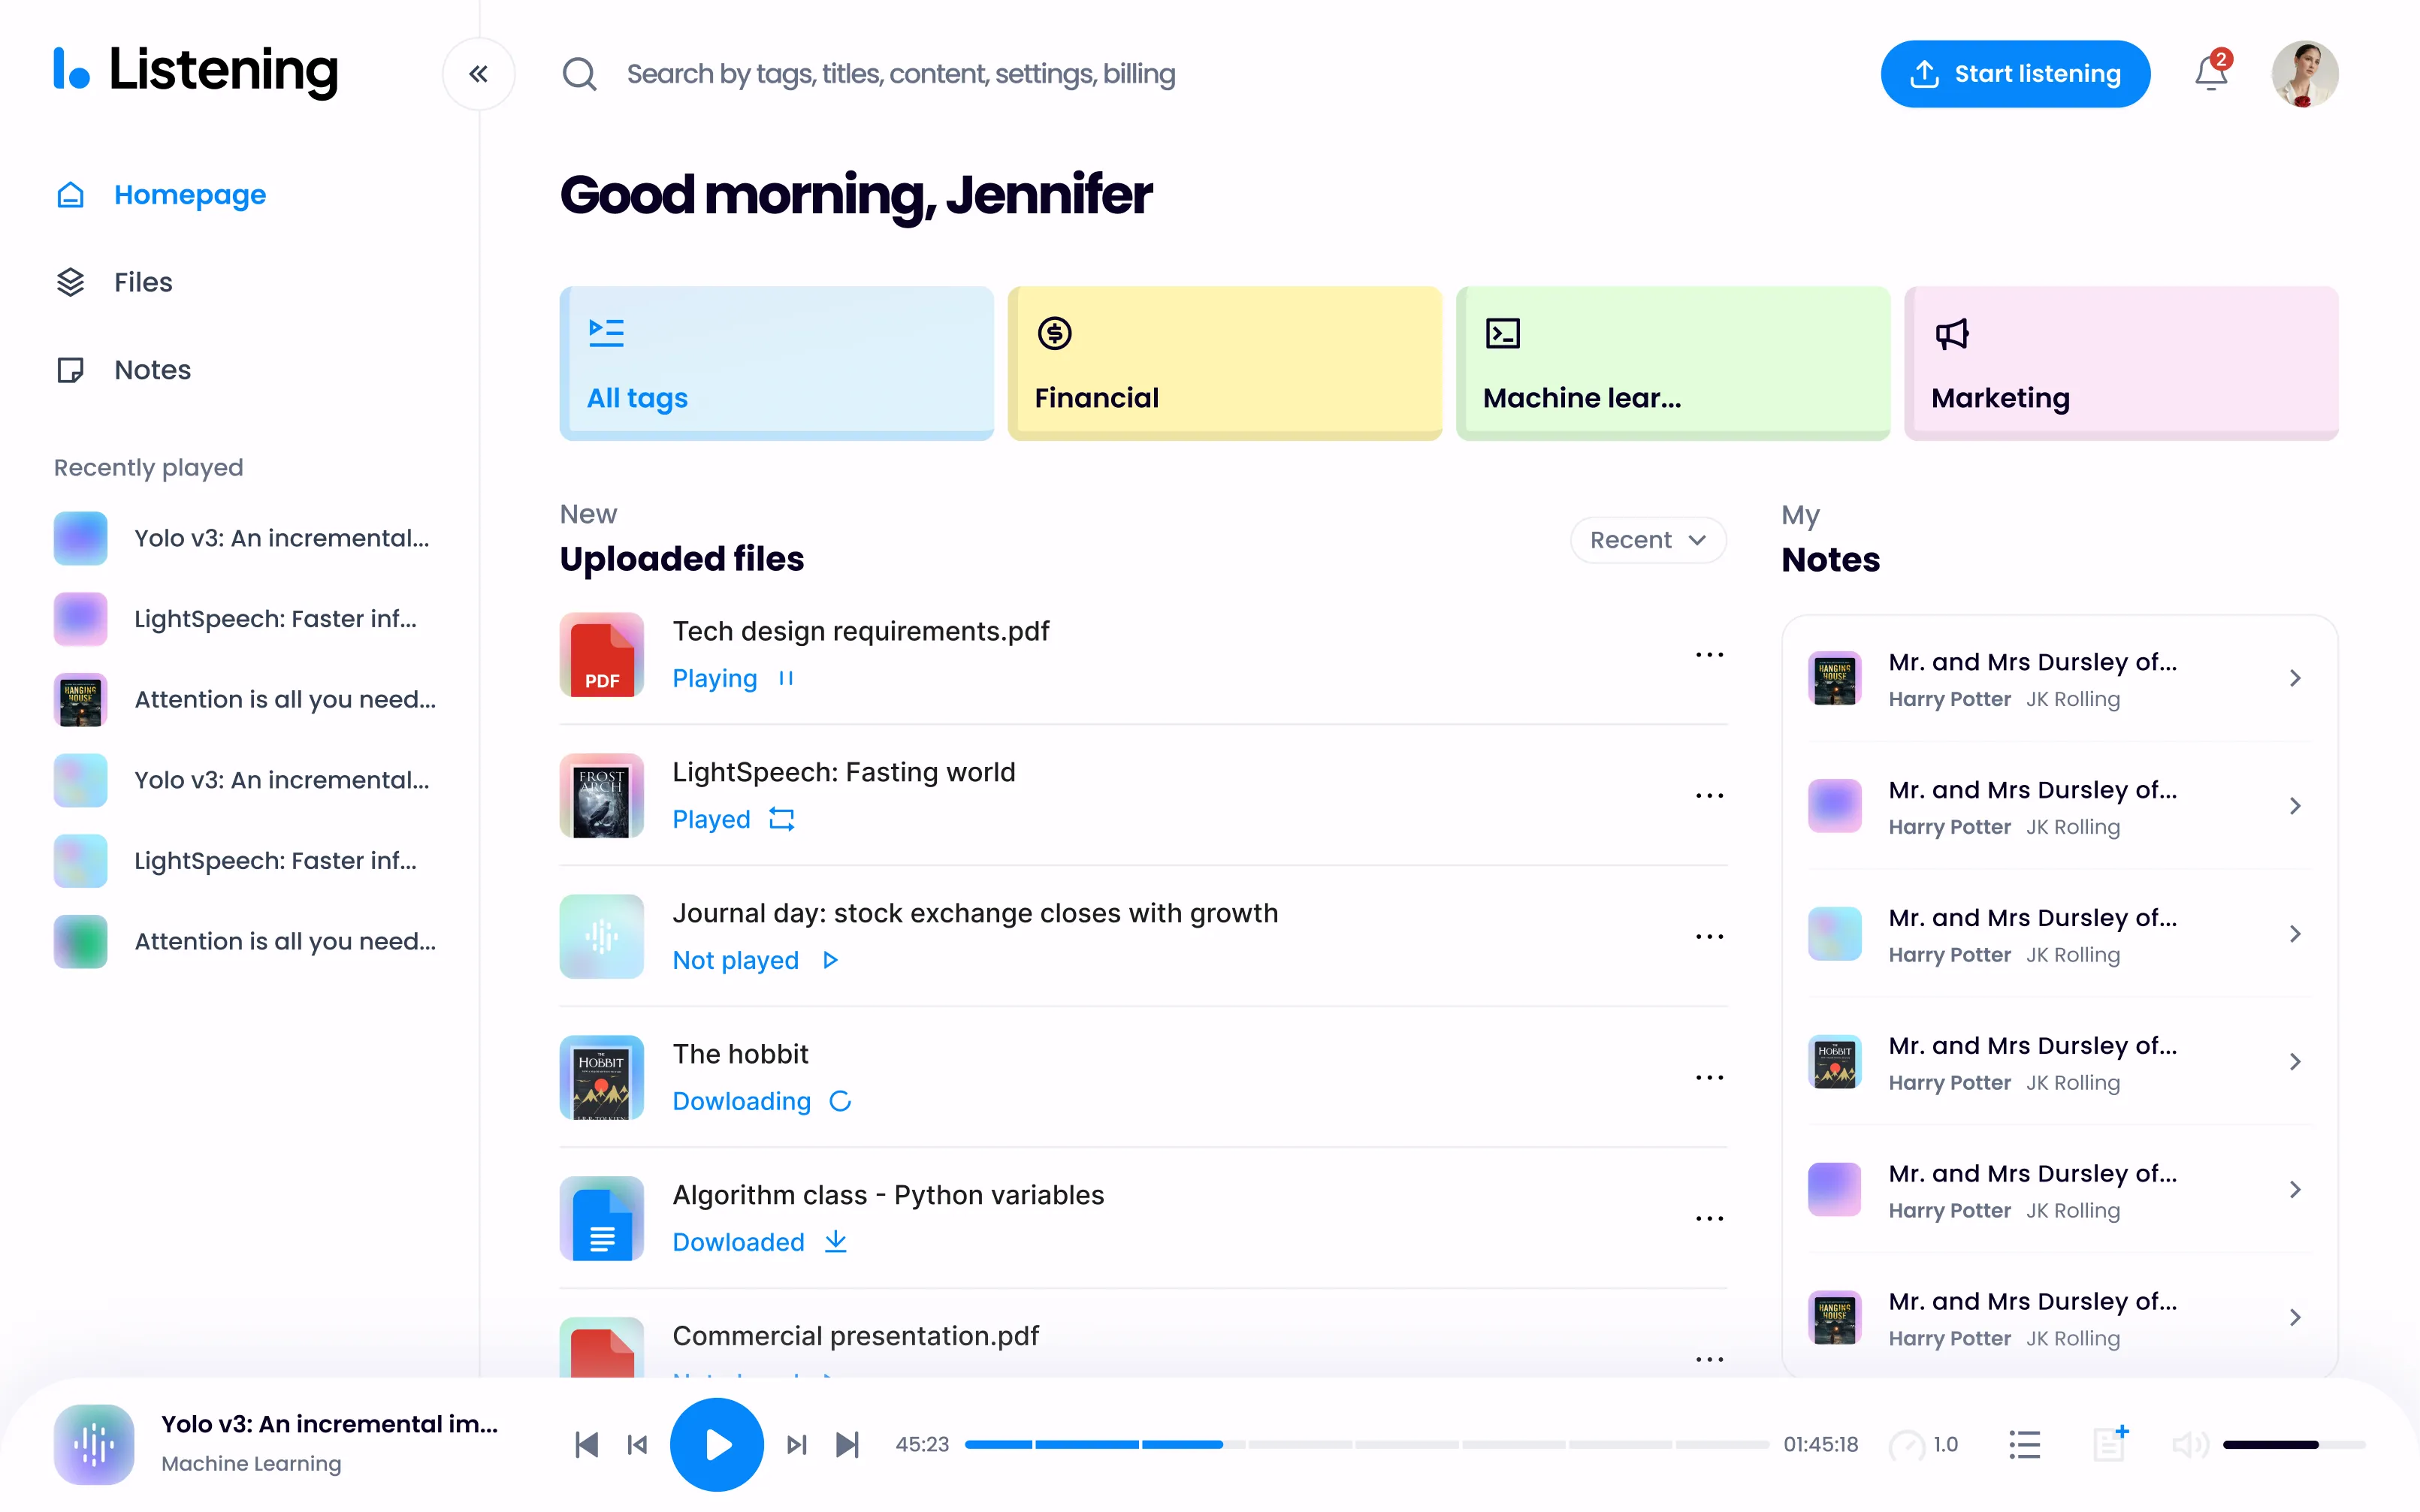This screenshot has width=2420, height=1512.
Task: Open the notifications bell
Action: tap(2211, 74)
